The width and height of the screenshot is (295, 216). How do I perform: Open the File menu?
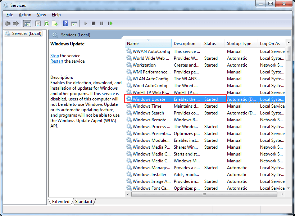click(x=10, y=15)
